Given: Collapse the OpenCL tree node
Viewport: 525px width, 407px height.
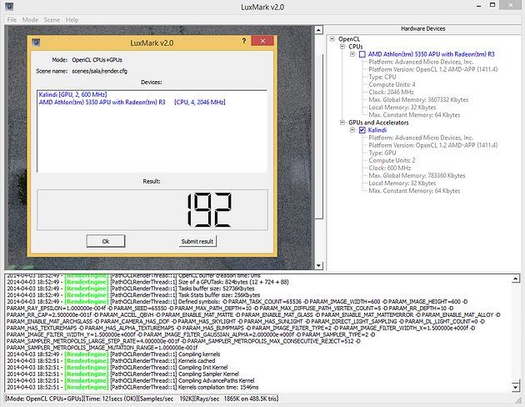Looking at the screenshot, I should (332, 39).
